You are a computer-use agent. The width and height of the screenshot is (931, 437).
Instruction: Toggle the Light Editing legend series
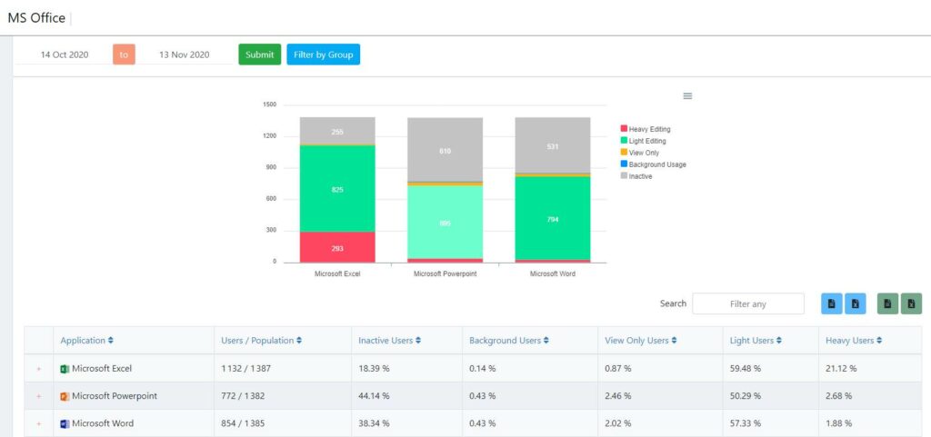643,141
